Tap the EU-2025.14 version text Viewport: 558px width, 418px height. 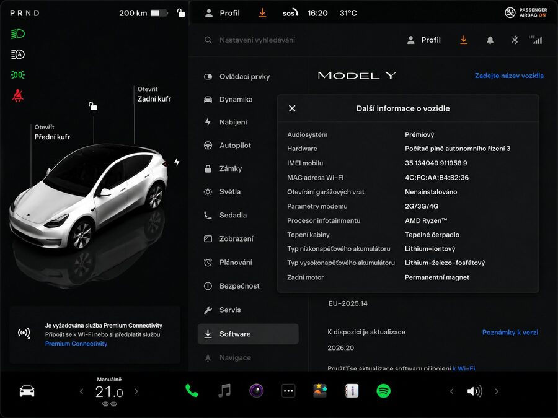pos(348,303)
